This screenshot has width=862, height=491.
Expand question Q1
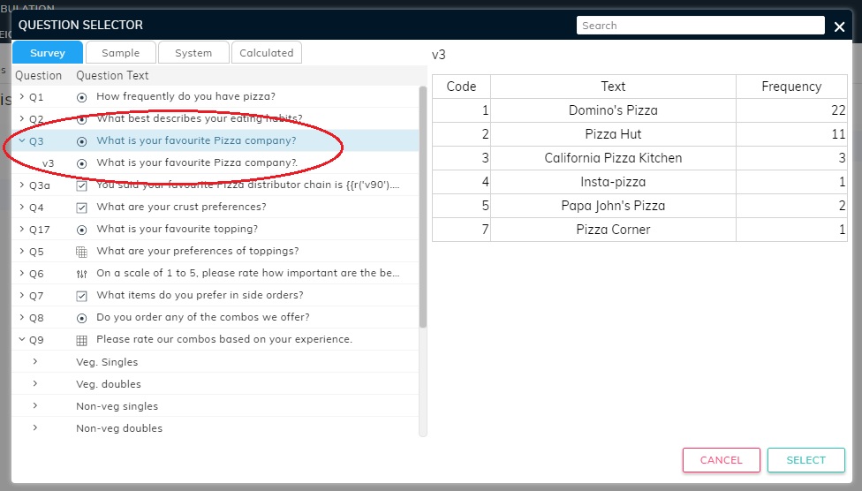tap(22, 96)
